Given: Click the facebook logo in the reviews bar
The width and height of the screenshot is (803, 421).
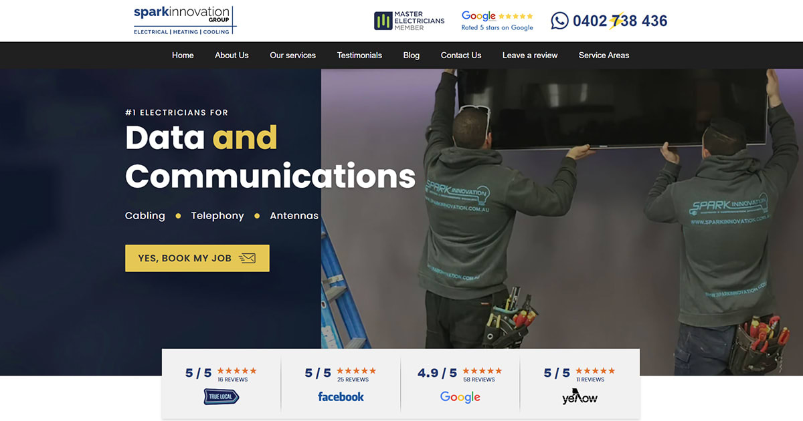Looking at the screenshot, I should coord(341,396).
